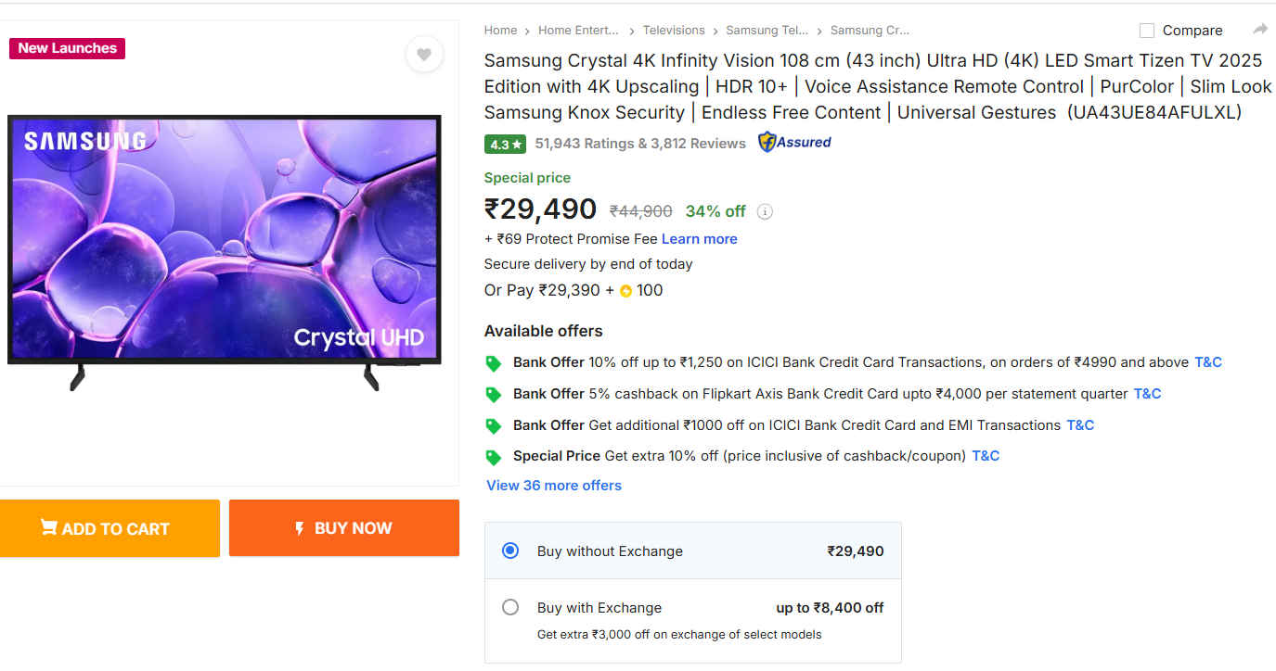Click the green tag icon beside ICICI 10% offer
This screenshot has height=671, width=1276.
(x=494, y=363)
